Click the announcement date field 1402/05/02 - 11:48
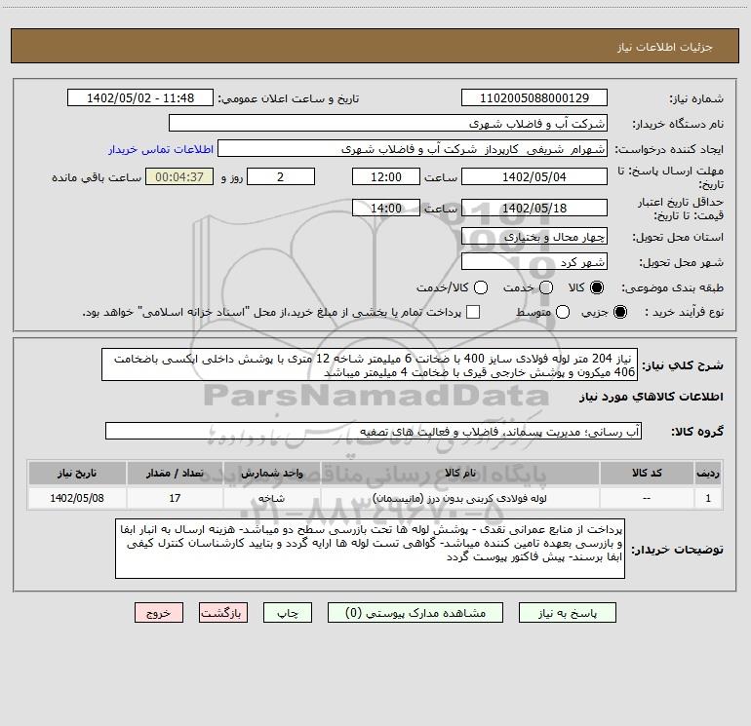The image size is (751, 726). point(140,97)
